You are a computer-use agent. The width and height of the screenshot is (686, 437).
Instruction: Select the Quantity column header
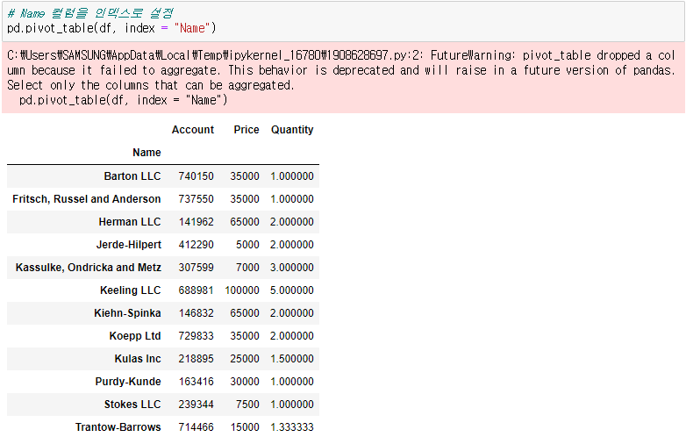292,130
